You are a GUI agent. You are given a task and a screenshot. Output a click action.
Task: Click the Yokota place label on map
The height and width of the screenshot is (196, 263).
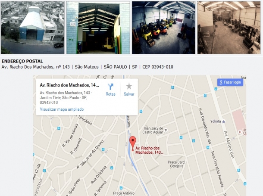[216, 121]
